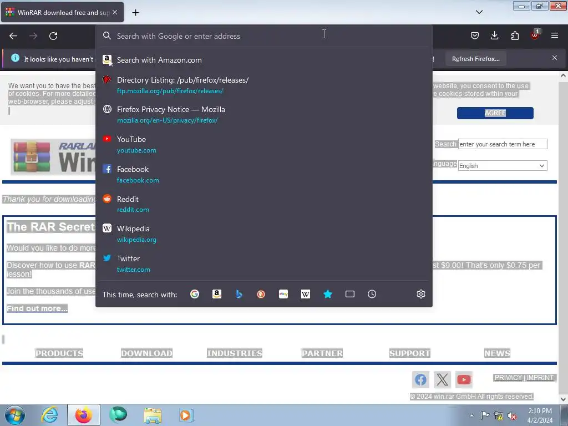Open the SUPPORT navigation item
Screen dimensions: 568x426
coord(410,353)
